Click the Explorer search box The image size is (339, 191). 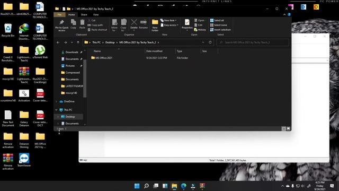(253, 42)
